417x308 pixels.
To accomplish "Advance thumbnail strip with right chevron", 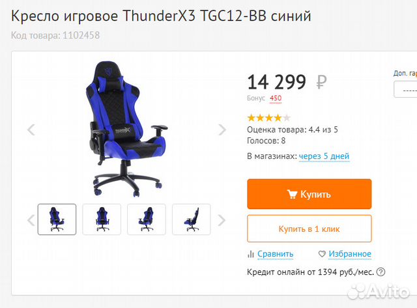I will coord(222,220).
